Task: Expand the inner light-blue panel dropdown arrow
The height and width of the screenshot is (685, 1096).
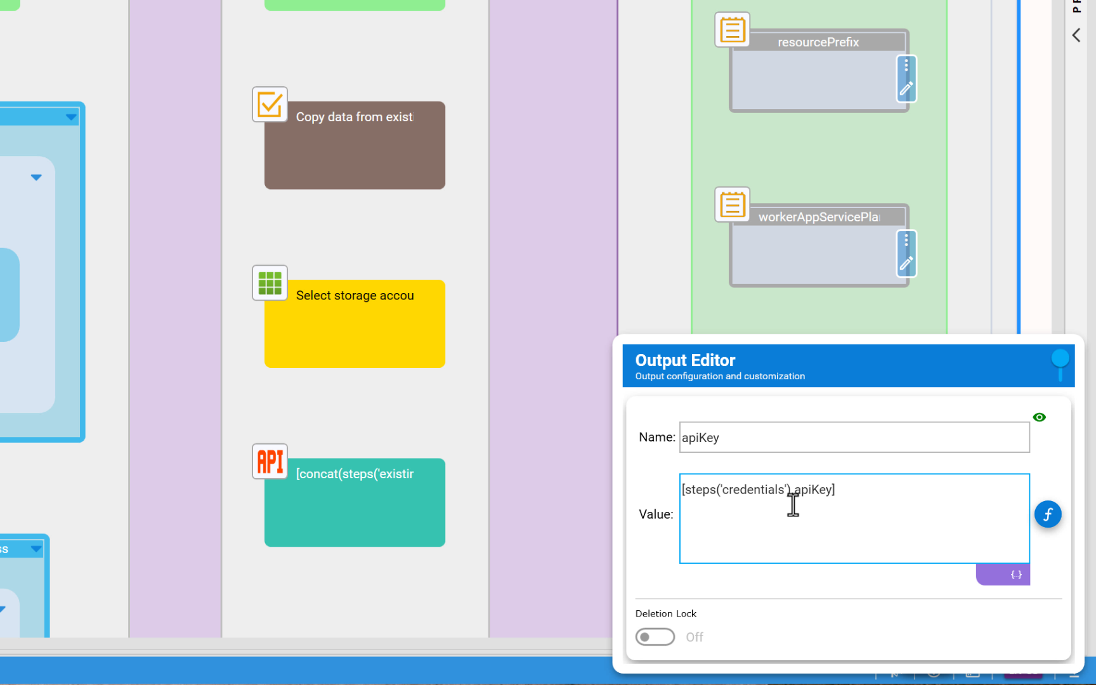Action: click(36, 178)
